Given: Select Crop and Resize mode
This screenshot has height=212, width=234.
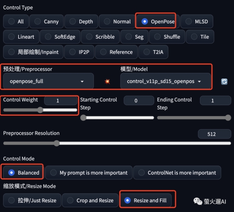Looking at the screenshot, I should click(x=90, y=201).
